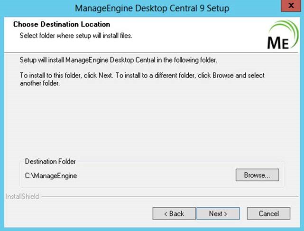Proceed with the Next button
Viewport: 304px width, 231px height.
(218, 213)
